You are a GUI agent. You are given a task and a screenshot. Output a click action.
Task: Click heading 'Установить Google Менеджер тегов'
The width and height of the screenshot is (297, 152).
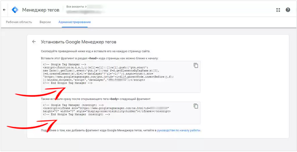(79, 42)
